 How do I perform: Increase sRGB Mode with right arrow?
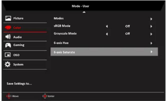click(151, 26)
